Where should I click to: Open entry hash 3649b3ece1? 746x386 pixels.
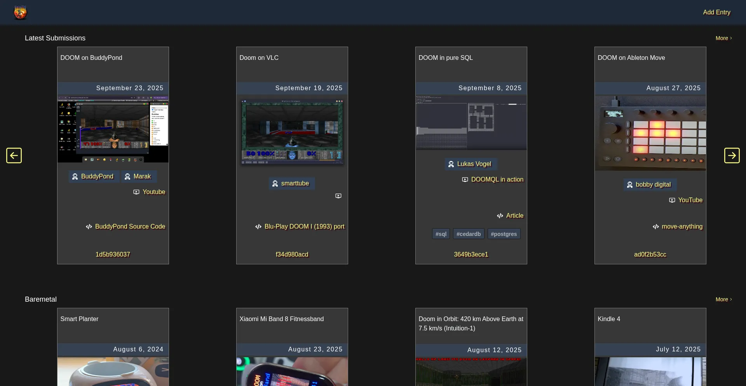click(471, 255)
